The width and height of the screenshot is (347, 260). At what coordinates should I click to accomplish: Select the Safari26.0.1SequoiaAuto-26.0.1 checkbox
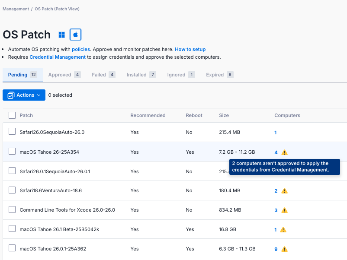(x=12, y=171)
